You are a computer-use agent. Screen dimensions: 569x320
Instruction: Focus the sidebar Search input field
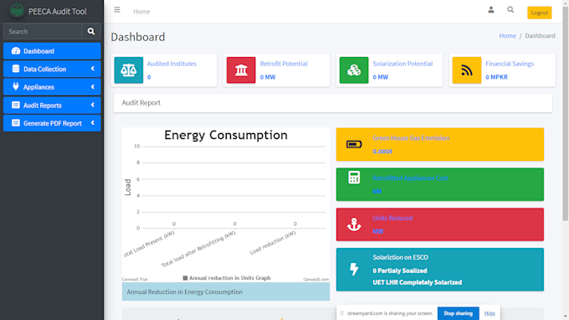(x=43, y=32)
